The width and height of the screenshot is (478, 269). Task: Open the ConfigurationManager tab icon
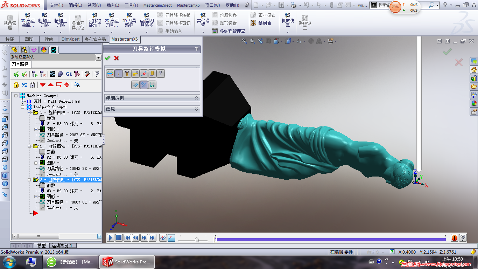click(x=34, y=49)
